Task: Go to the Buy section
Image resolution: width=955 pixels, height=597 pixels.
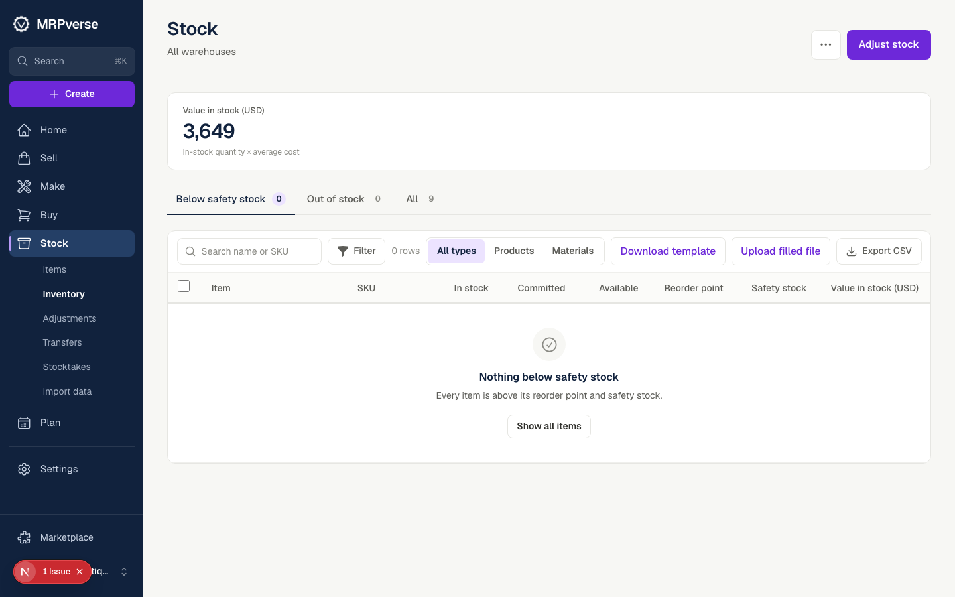Action: 72,215
